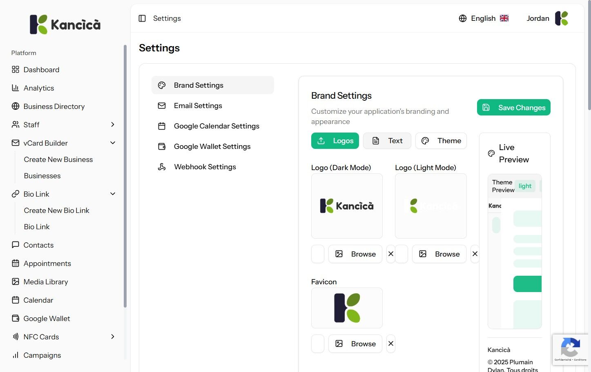Remove the dark mode logo

pos(391,254)
